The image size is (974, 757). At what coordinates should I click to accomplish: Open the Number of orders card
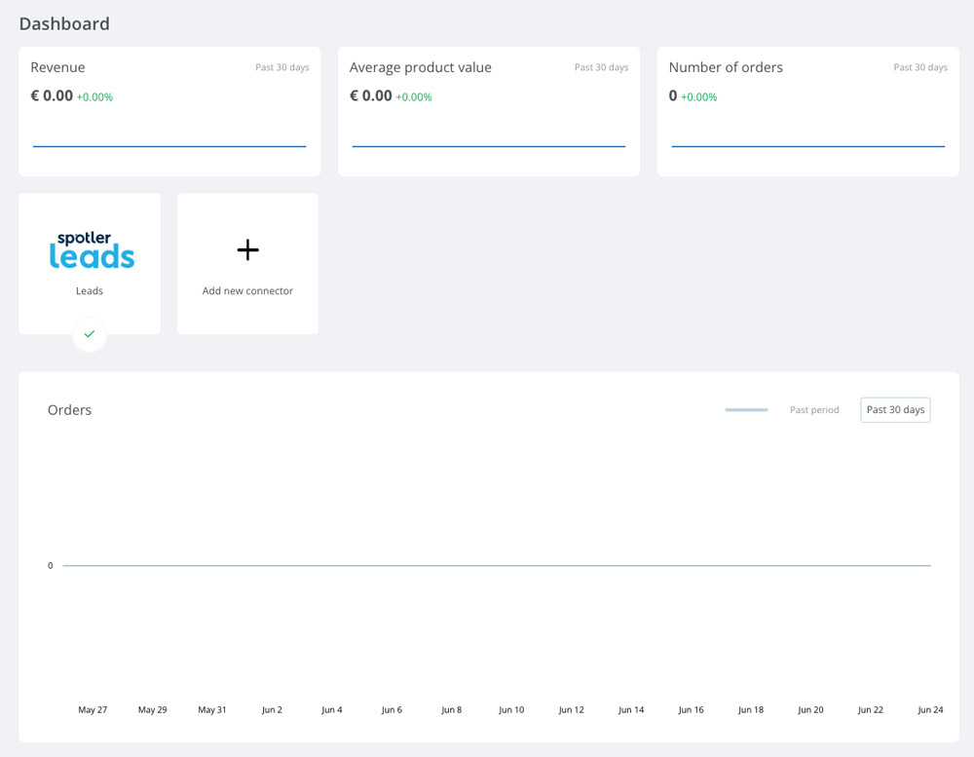(808, 111)
